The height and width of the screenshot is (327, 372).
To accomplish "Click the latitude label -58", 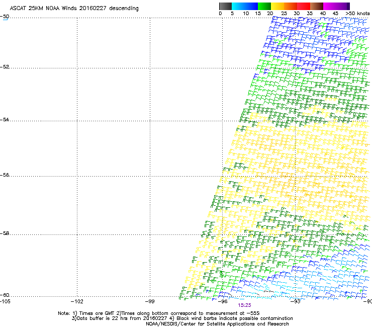I will point(5,233).
